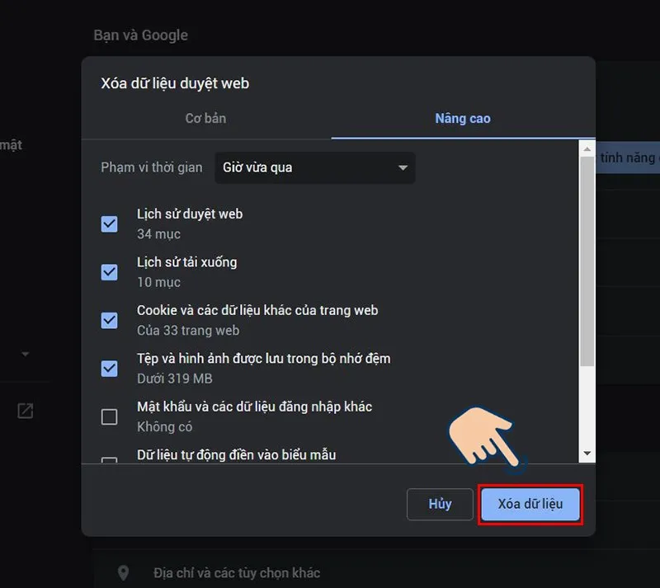Click the scrollbar down arrow icon
The image size is (660, 588).
(x=587, y=452)
